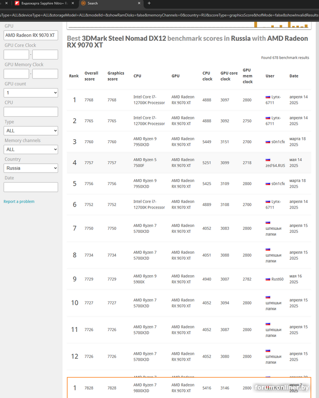Screen dimensions: 319x398
Task: Click the Date filter input field
Action: 31,187
